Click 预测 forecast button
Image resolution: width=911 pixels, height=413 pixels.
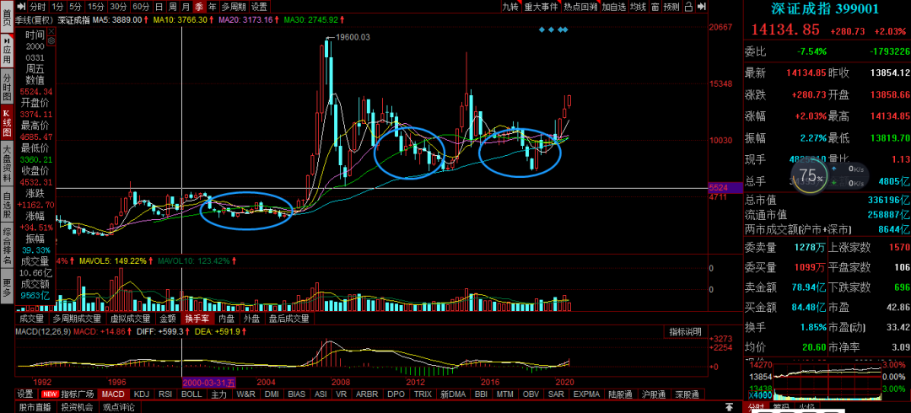point(671,7)
